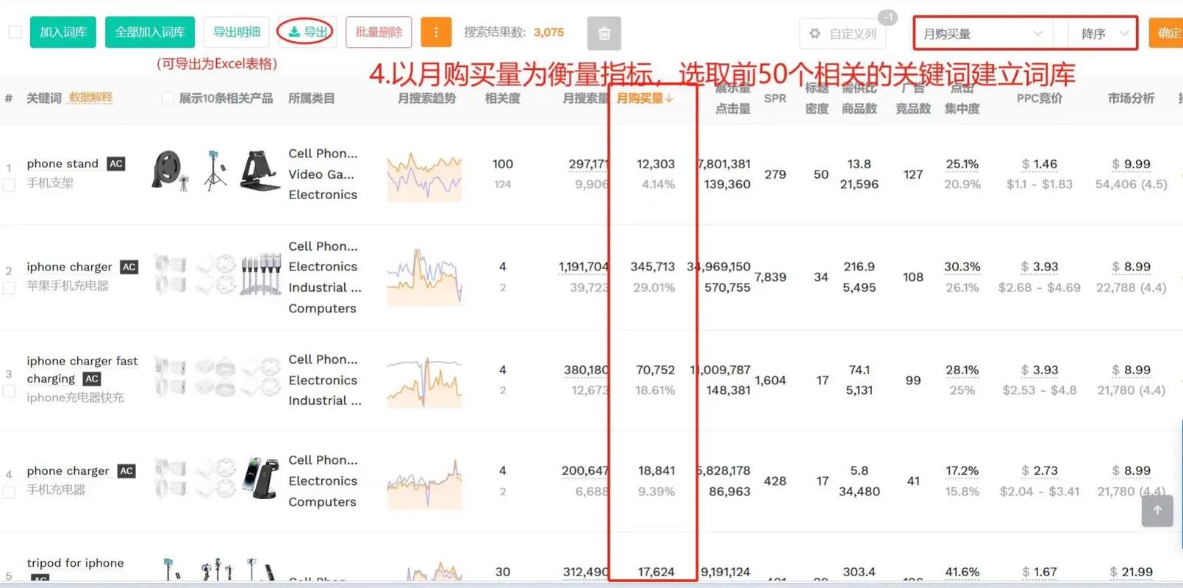Viewport: 1183px width, 588px height.
Task: Open the phone stand search trend chart
Action: coord(425,176)
